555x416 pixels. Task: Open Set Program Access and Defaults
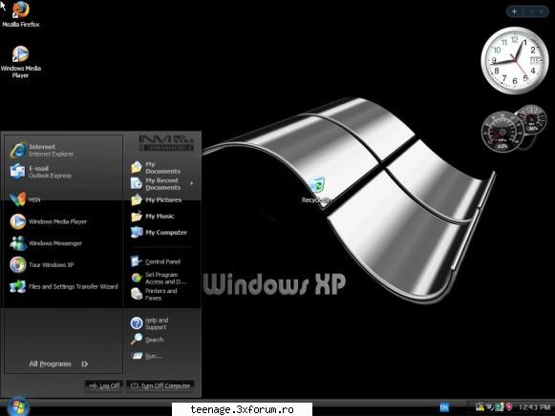[159, 279]
